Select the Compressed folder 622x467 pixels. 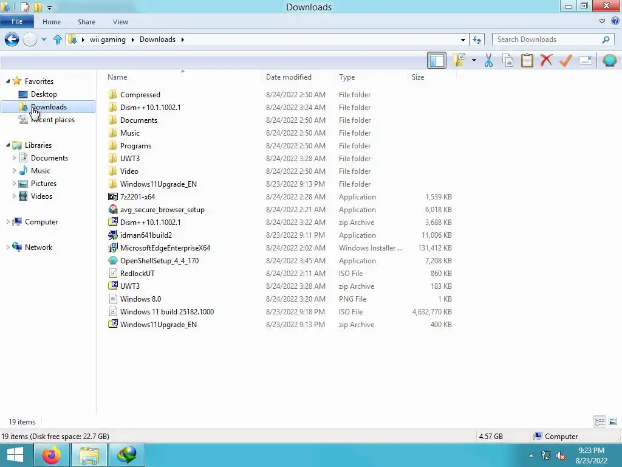click(140, 94)
